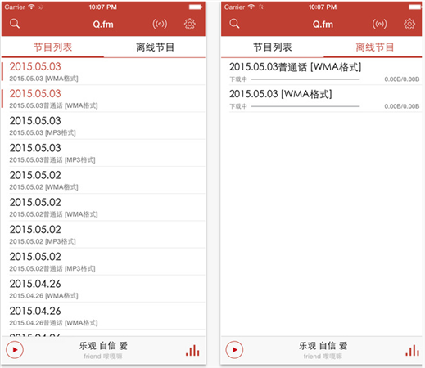Image resolution: width=425 pixels, height=368 pixels.
Task: Tap Q.fm title on the right screen
Action: [x=323, y=25]
